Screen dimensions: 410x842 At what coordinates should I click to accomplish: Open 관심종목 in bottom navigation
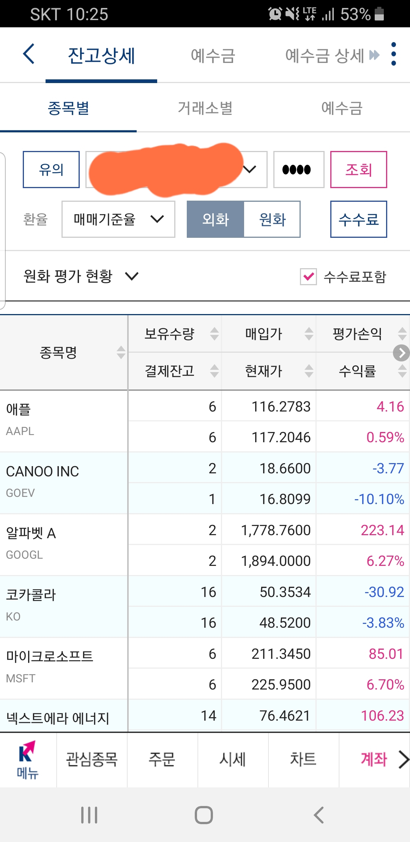pyautogui.click(x=92, y=759)
